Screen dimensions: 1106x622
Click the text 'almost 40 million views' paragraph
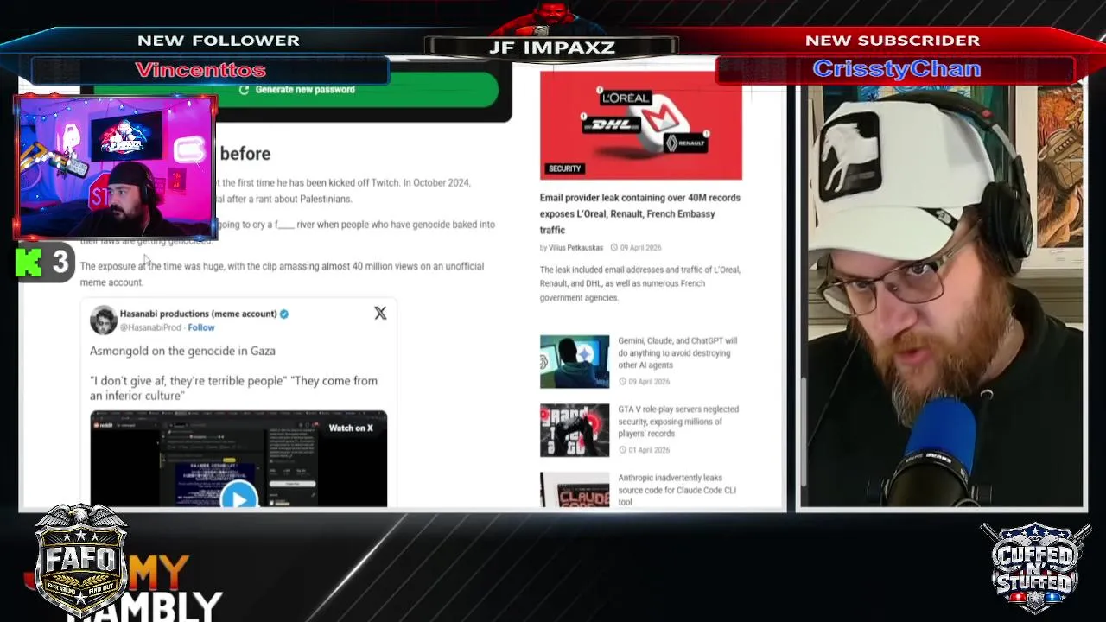click(282, 274)
